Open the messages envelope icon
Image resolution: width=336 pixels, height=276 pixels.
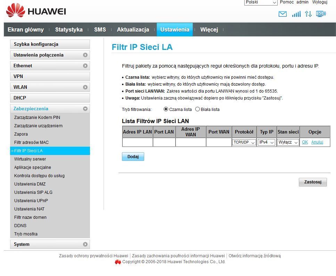tap(282, 14)
